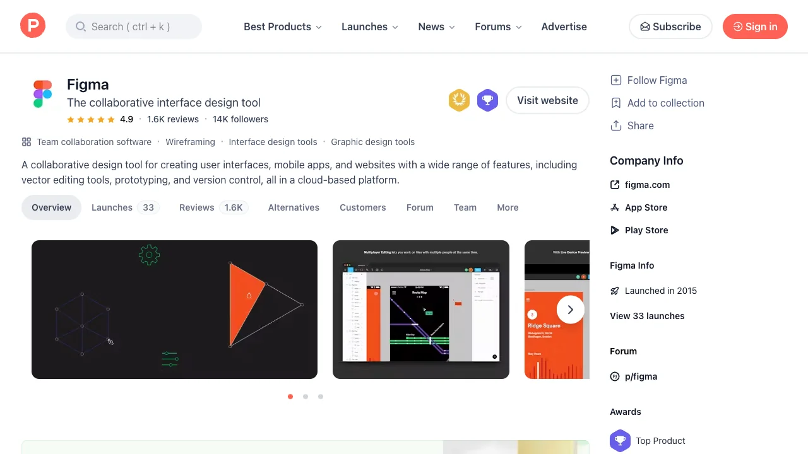Click the p/figma forum icon
Image resolution: width=808 pixels, height=454 pixels.
coord(615,376)
